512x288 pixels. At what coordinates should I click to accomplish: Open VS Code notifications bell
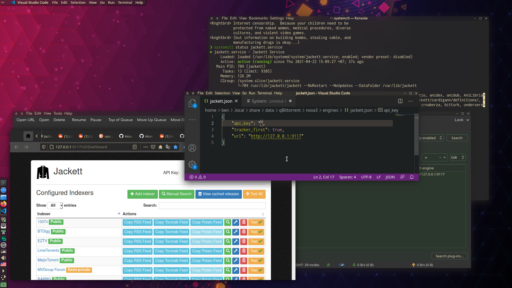tap(412, 177)
